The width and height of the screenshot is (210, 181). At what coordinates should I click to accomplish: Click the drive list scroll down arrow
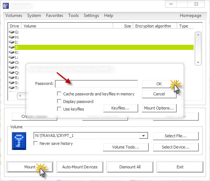click(198, 62)
